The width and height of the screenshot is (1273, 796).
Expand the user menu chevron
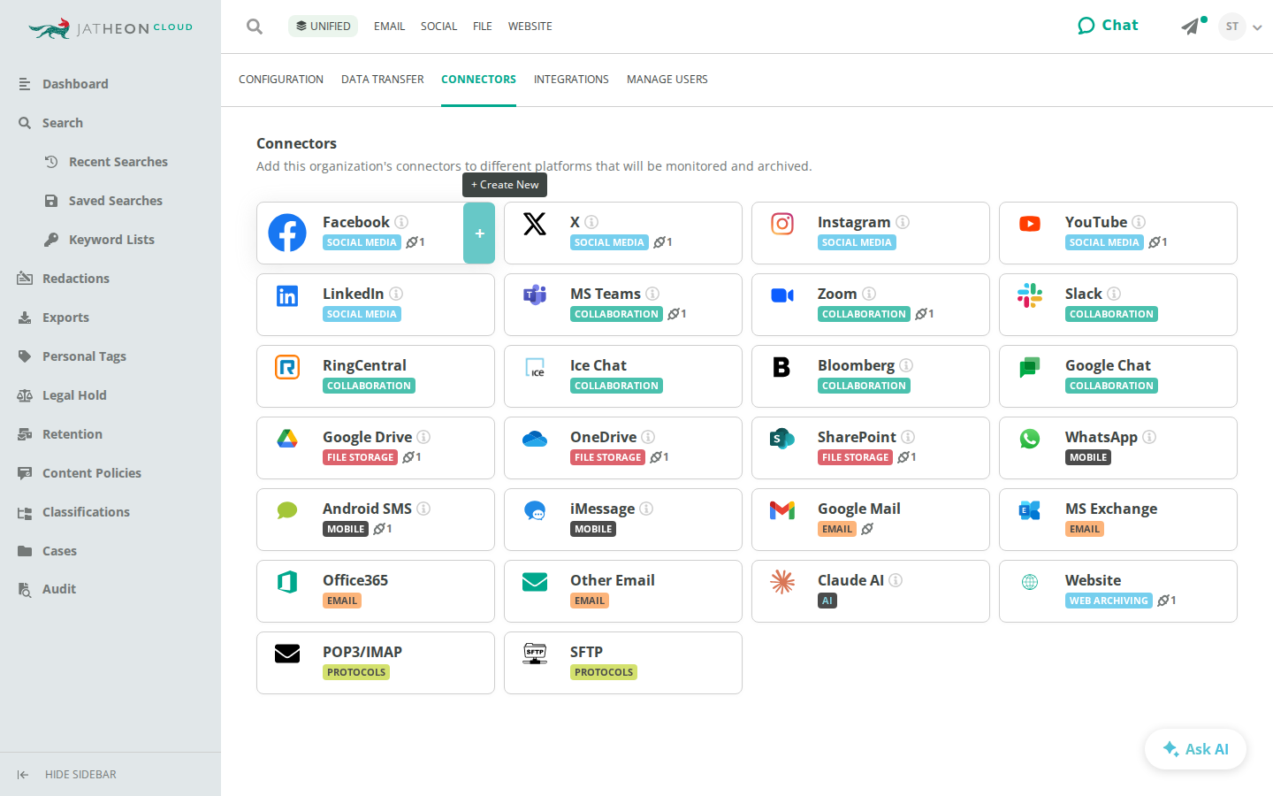(x=1257, y=27)
